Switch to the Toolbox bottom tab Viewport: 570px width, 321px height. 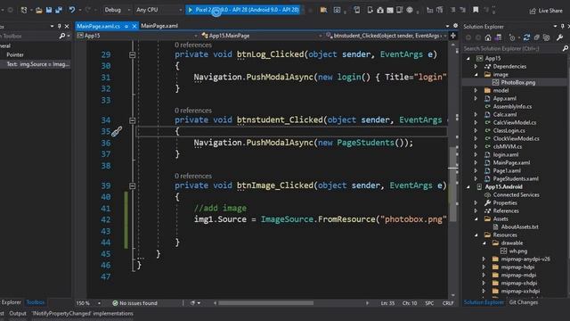pos(36,302)
